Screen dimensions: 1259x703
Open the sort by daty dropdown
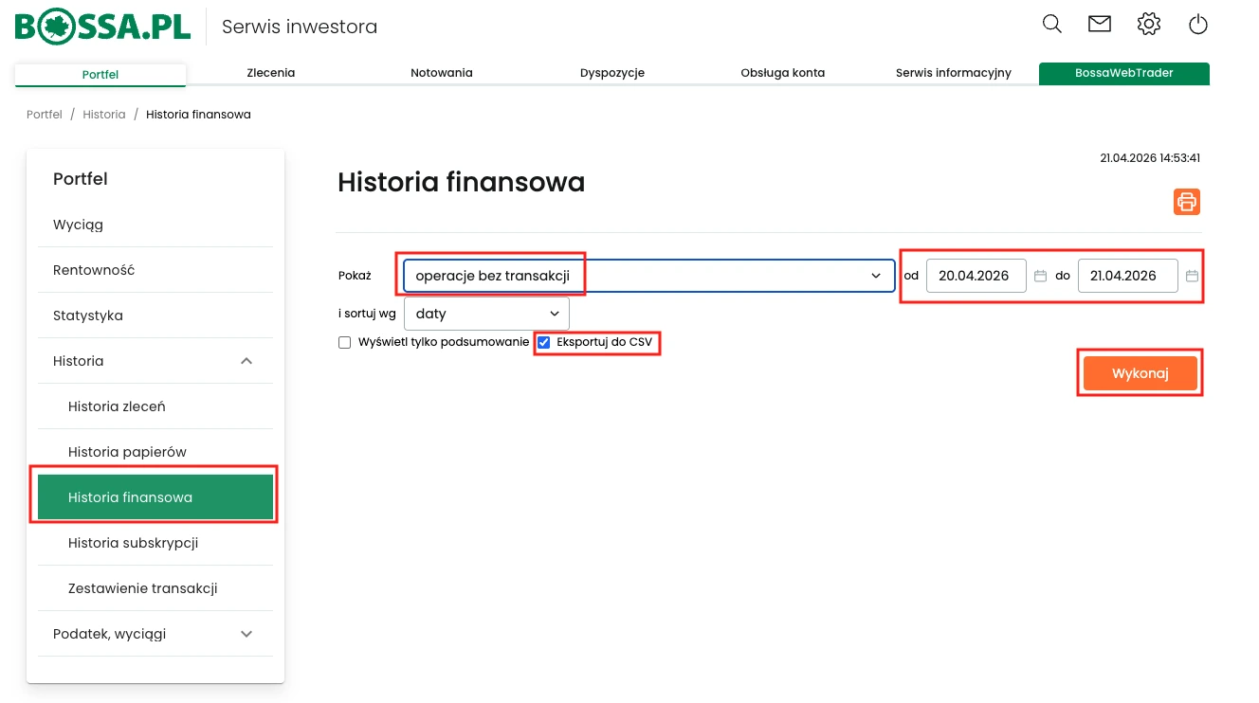[486, 314]
